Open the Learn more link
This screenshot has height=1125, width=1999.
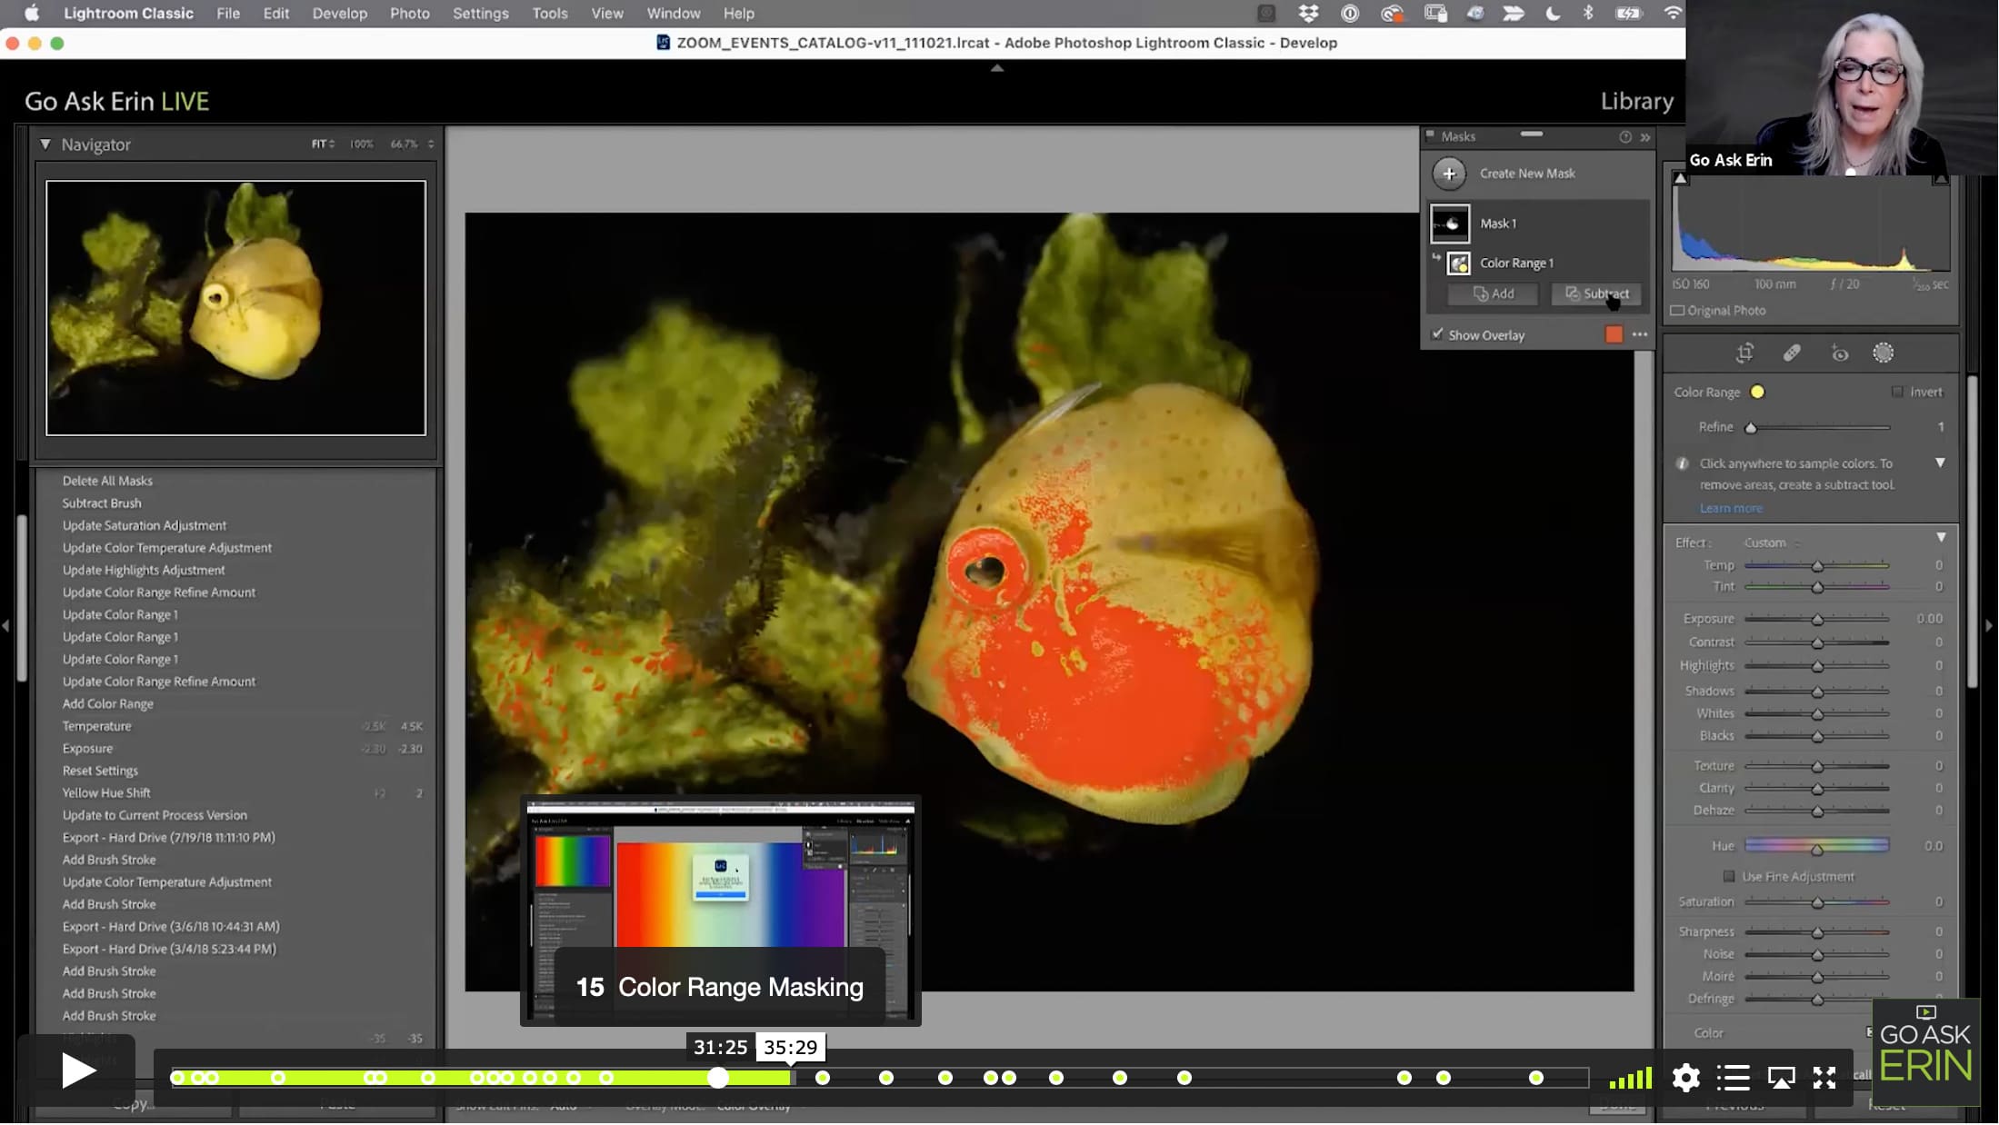coord(1730,508)
